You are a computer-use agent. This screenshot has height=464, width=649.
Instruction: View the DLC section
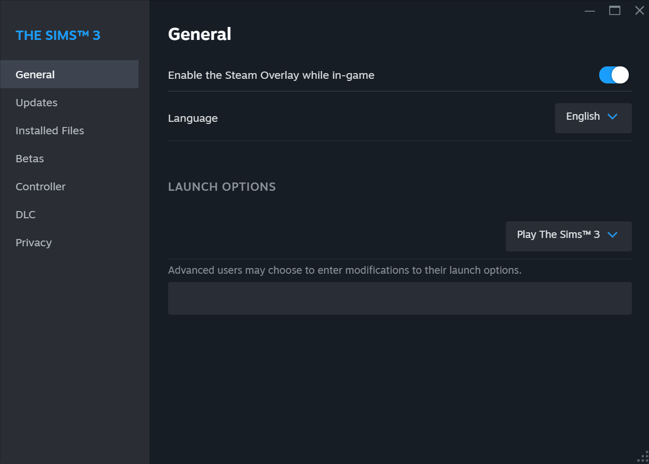25,215
